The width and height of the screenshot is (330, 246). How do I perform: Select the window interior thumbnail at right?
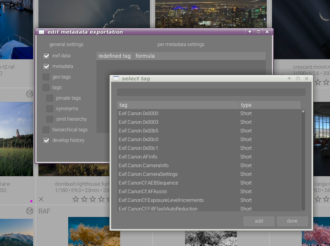pyautogui.click(x=322, y=139)
